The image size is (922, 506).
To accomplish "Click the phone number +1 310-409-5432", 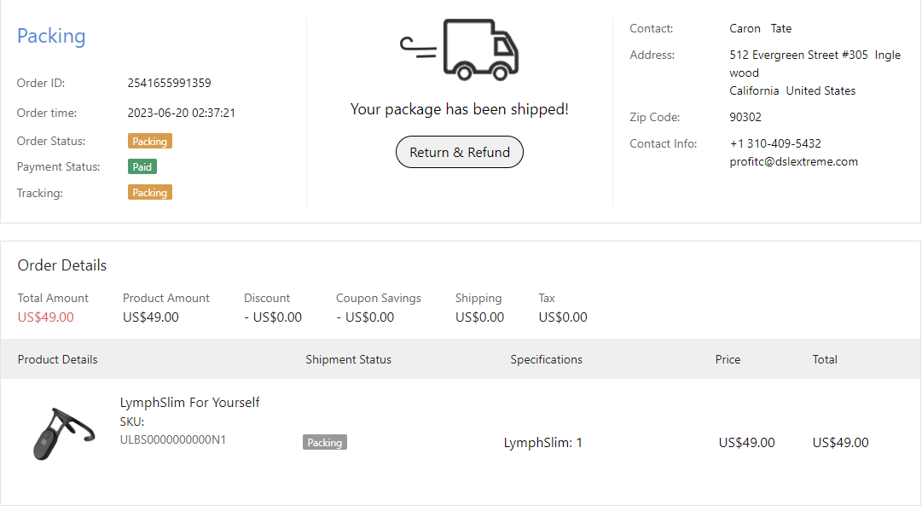I will (x=775, y=143).
